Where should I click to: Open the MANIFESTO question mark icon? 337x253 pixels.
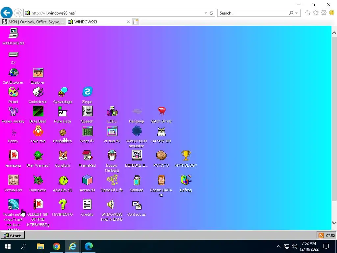63,204
